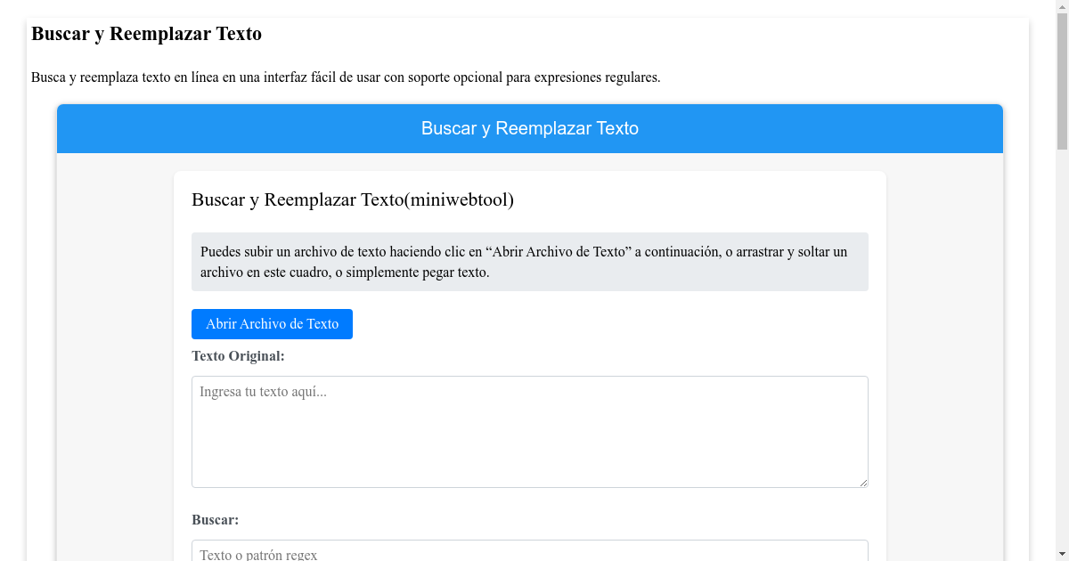
Task: Click the blue "Buscar y Reemplazar Texto" banner
Action: (530, 128)
